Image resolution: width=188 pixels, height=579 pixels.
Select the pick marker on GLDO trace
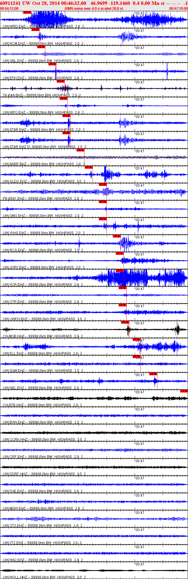[89, 167]
